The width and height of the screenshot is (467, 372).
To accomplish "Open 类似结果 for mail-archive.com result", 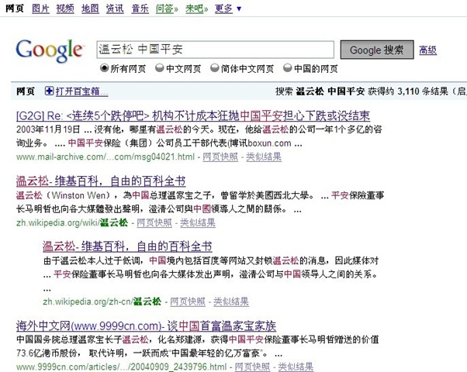I will pos(264,157).
